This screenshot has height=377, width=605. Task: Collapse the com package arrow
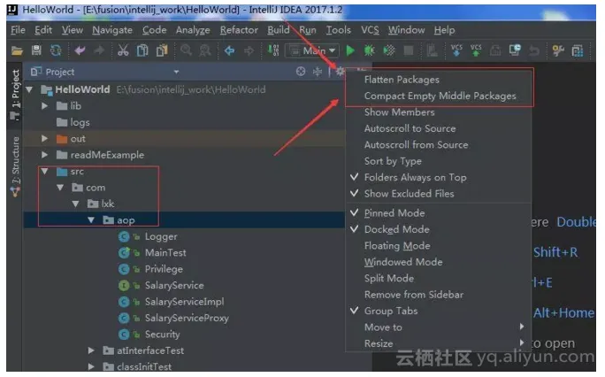pyautogui.click(x=60, y=188)
